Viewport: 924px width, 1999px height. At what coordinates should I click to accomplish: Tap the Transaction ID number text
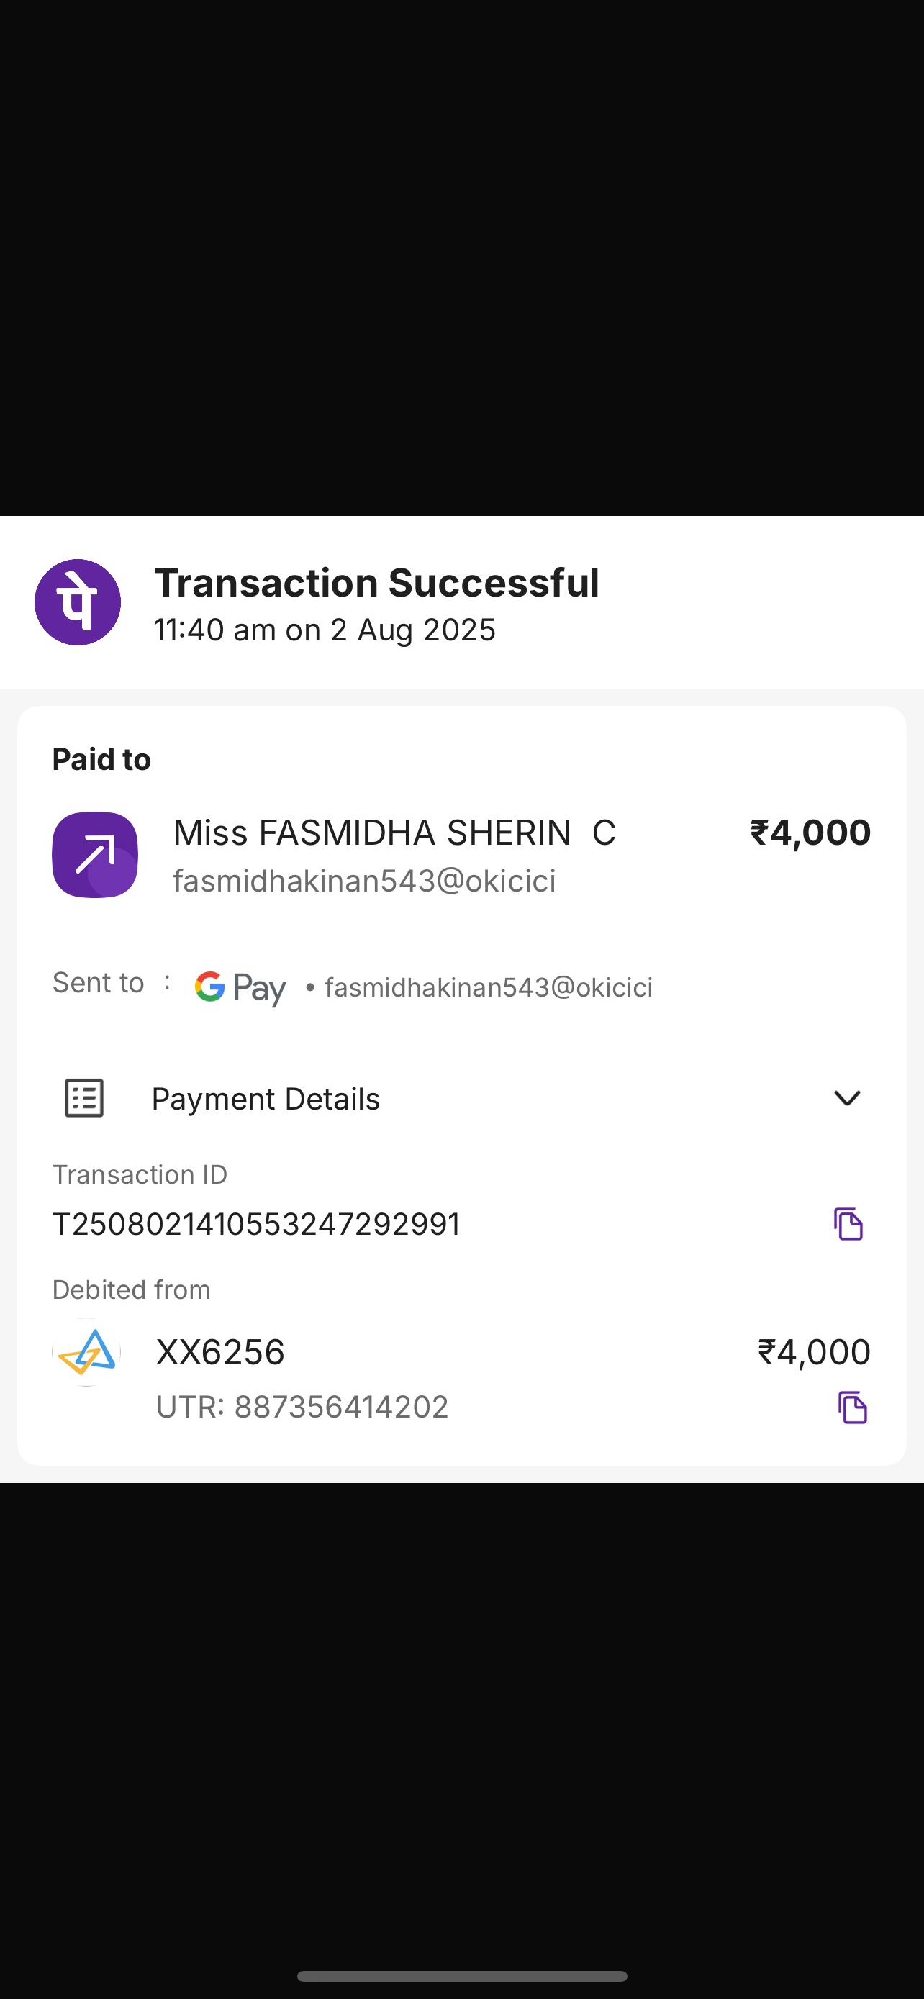coord(256,1225)
